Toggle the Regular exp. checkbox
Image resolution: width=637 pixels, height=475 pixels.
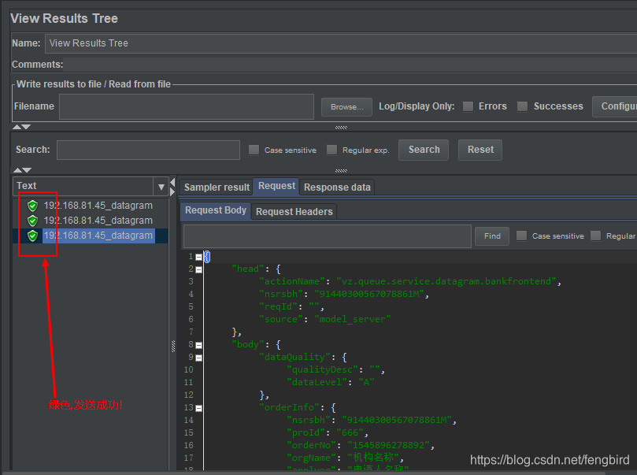click(x=332, y=150)
